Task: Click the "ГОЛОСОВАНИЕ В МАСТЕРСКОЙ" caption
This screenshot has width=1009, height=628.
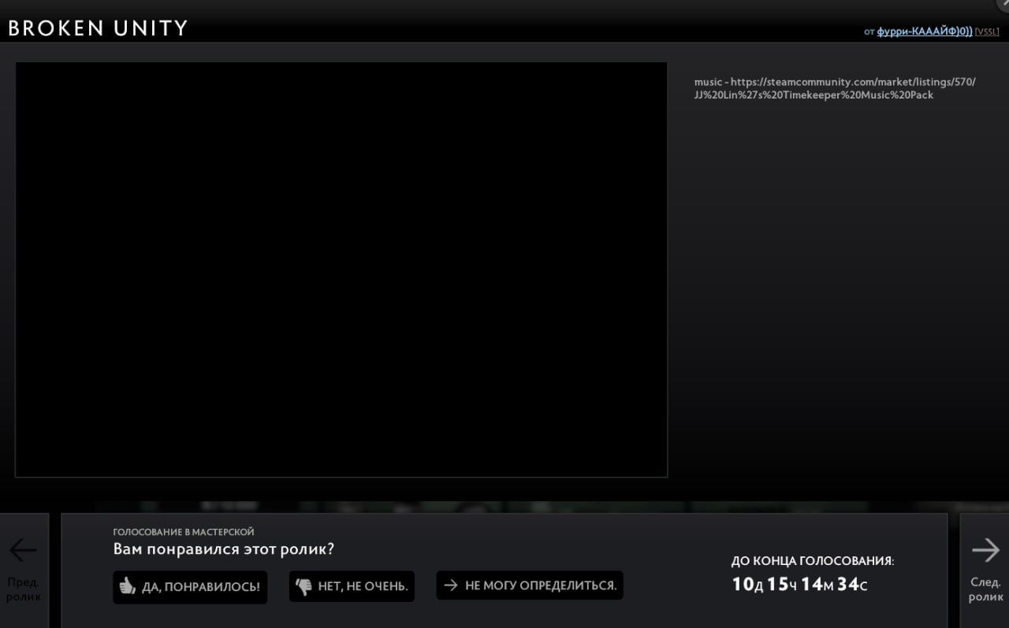Action: [x=183, y=532]
